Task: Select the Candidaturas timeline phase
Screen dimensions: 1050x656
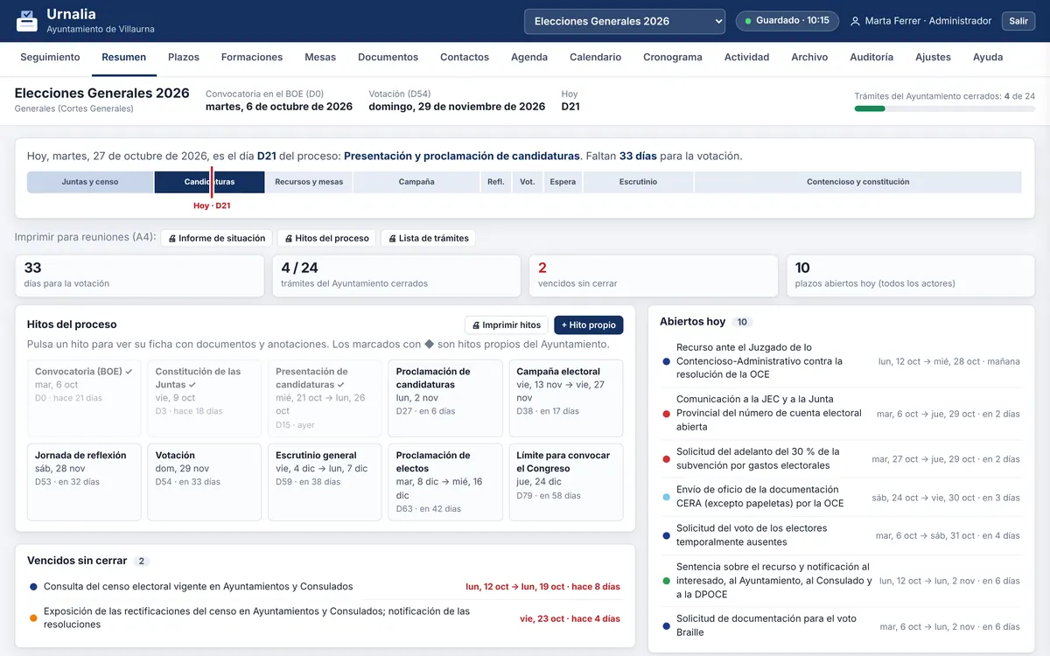Action: pyautogui.click(x=209, y=182)
